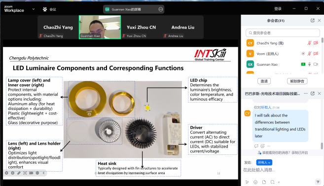Open the Zoom Workplace dropdown arrow
Image resolution: width=324 pixels, height=186 pixels.
(x=34, y=9)
